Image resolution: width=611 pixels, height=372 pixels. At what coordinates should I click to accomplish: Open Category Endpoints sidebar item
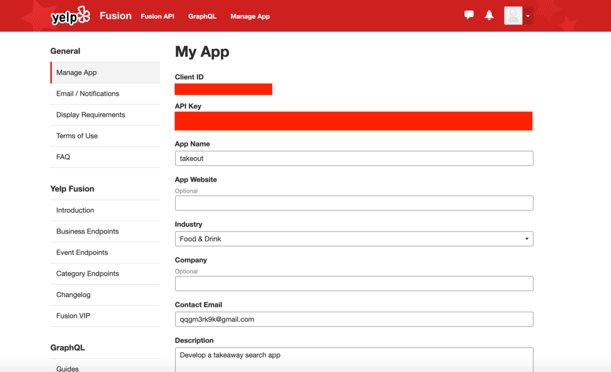point(105,273)
